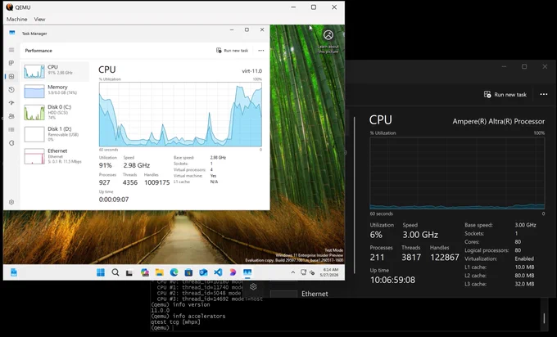Select the Performance page icon in the sidebar
Image resolution: width=557 pixels, height=337 pixels.
pos(11,77)
